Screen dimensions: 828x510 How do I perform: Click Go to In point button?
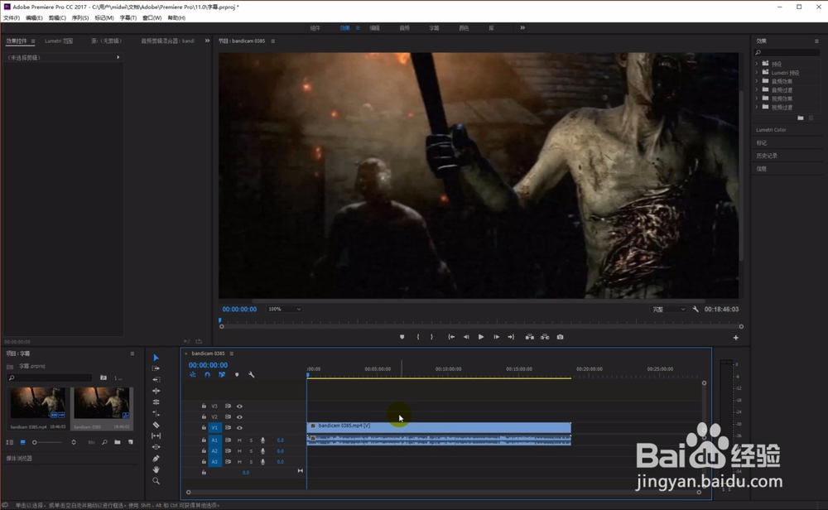tap(451, 337)
